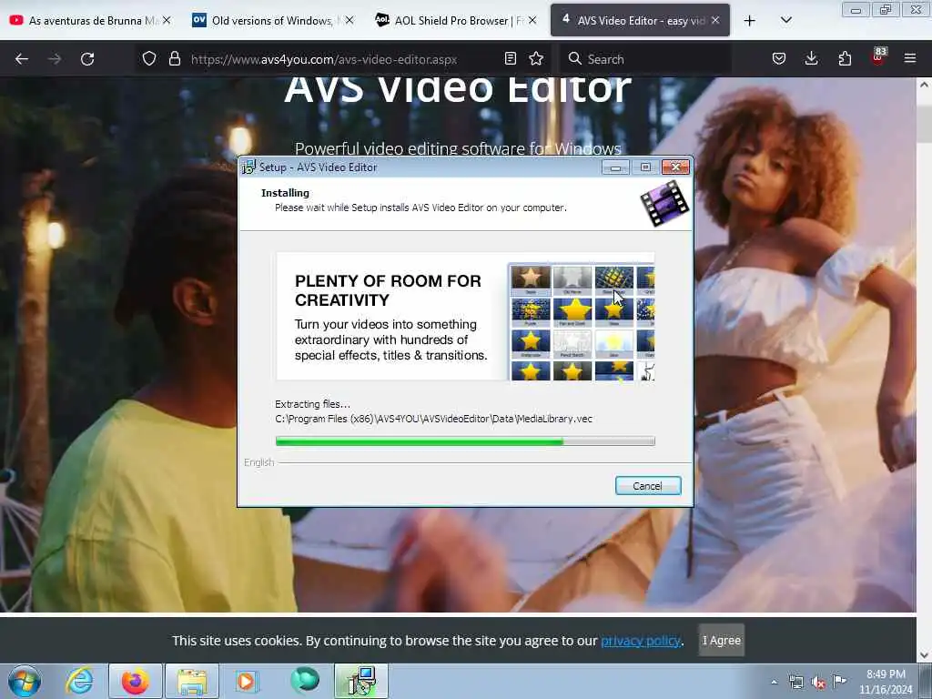Switch to AOL Shield Pro Browser tab
This screenshot has width=932, height=699.
(x=455, y=21)
